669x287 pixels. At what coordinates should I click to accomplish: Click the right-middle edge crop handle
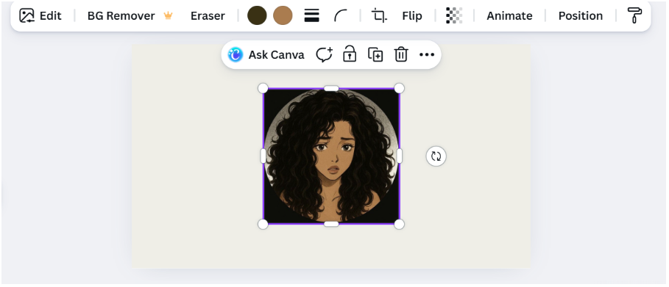tap(400, 156)
